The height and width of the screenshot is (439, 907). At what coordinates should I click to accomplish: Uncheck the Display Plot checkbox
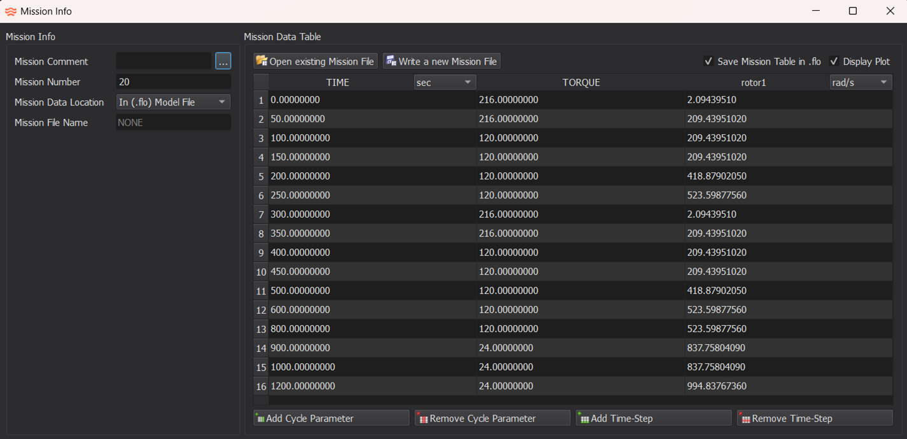pyautogui.click(x=834, y=62)
